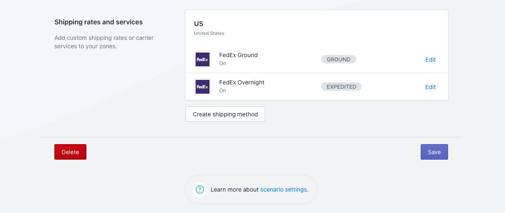Click the FedEx logo beside FedEx Overnight
The width and height of the screenshot is (505, 213).
[202, 87]
